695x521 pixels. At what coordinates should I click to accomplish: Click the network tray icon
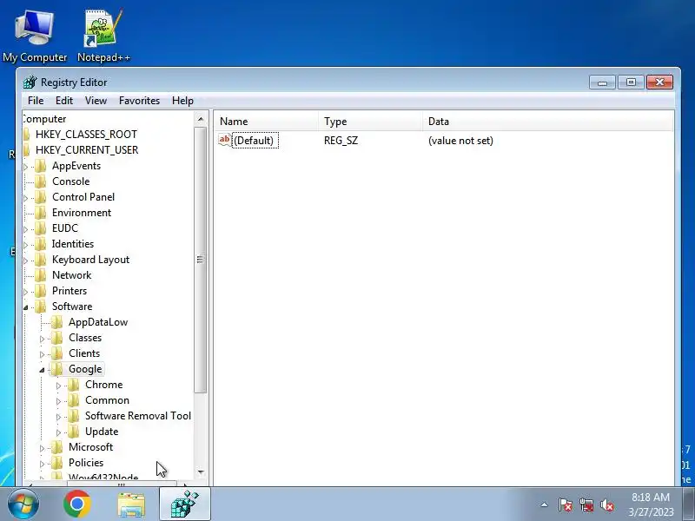tap(586, 505)
